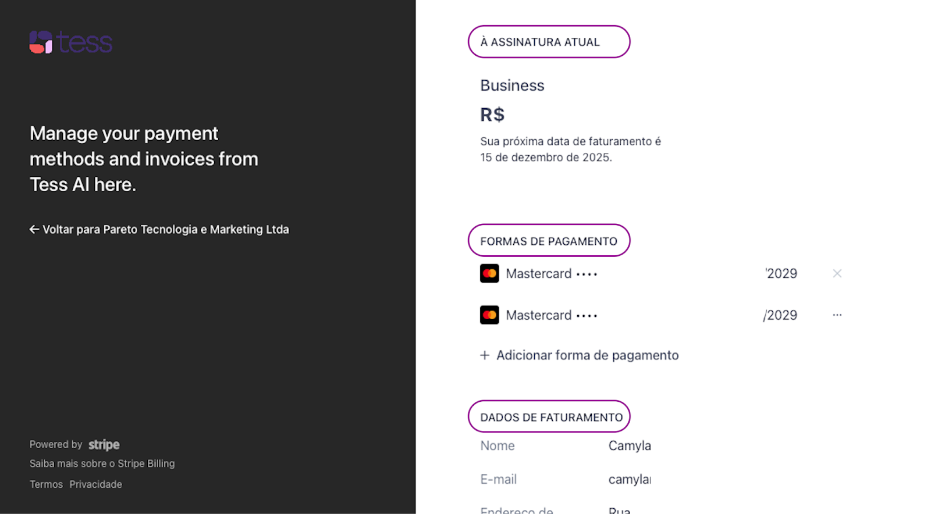Image resolution: width=931 pixels, height=514 pixels.
Task: Click the first Mastercard row text
Action: pos(538,274)
